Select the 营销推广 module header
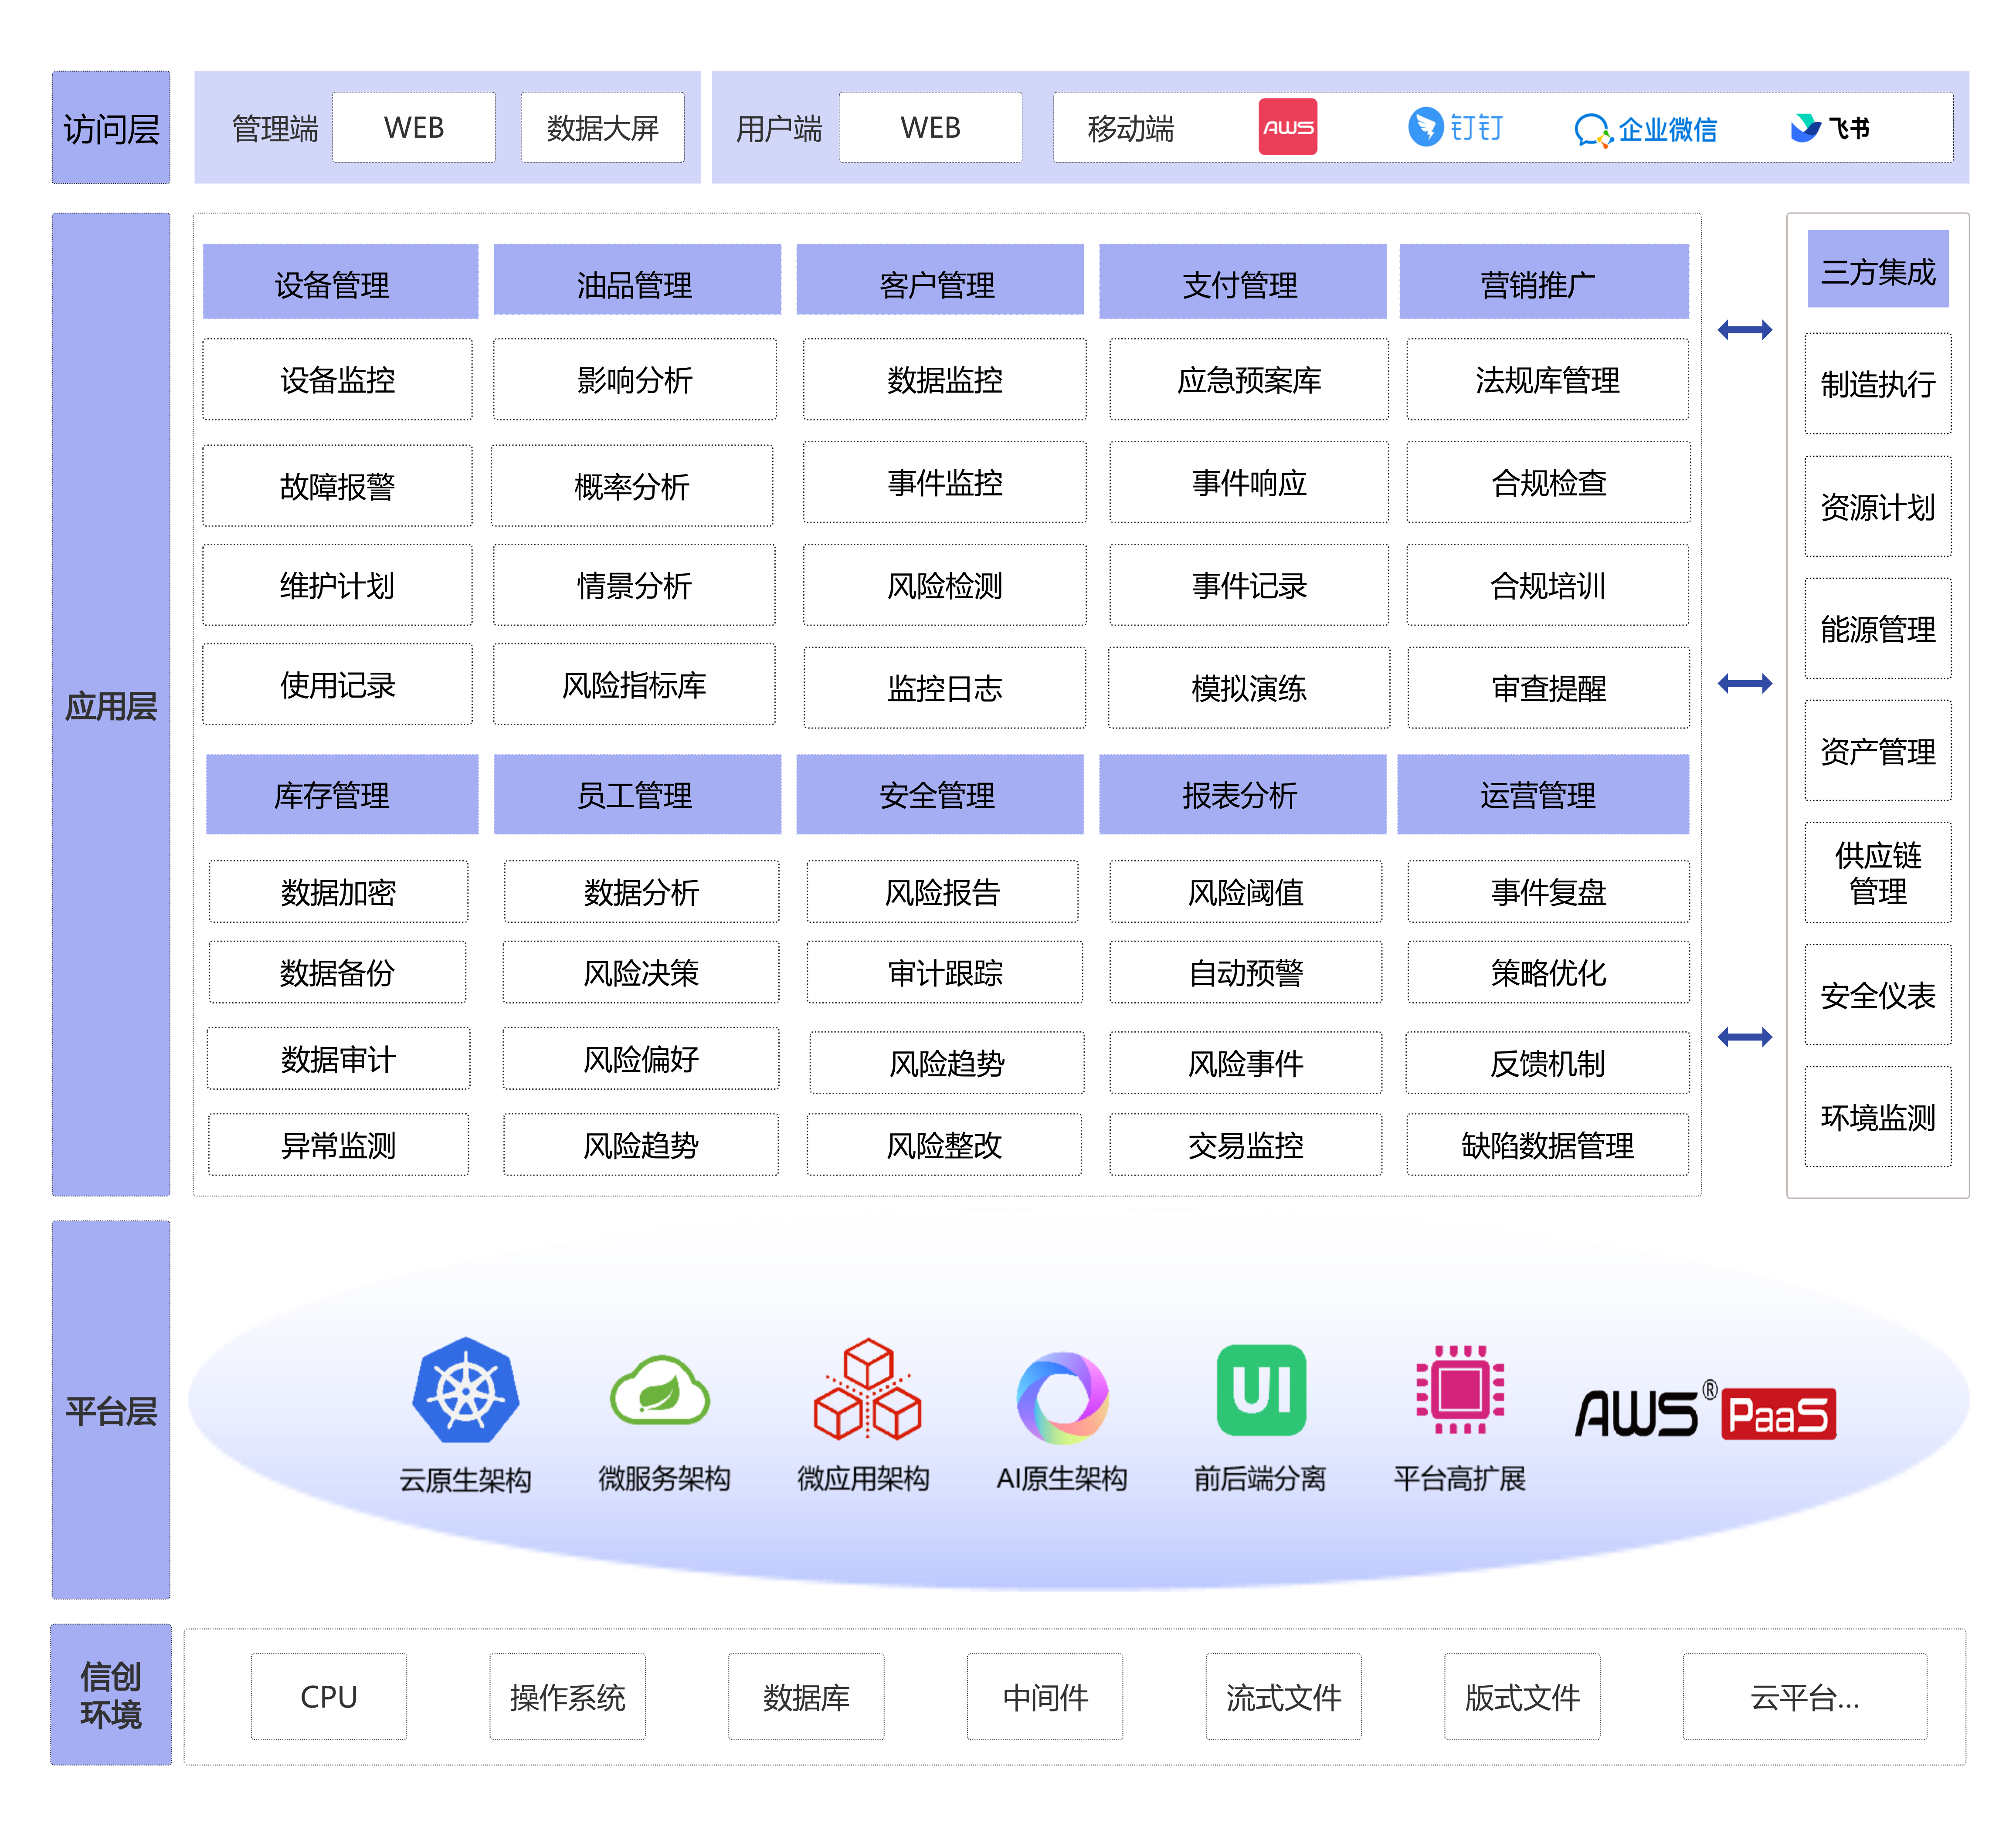The width and height of the screenshot is (2016, 1837). (x=1544, y=282)
